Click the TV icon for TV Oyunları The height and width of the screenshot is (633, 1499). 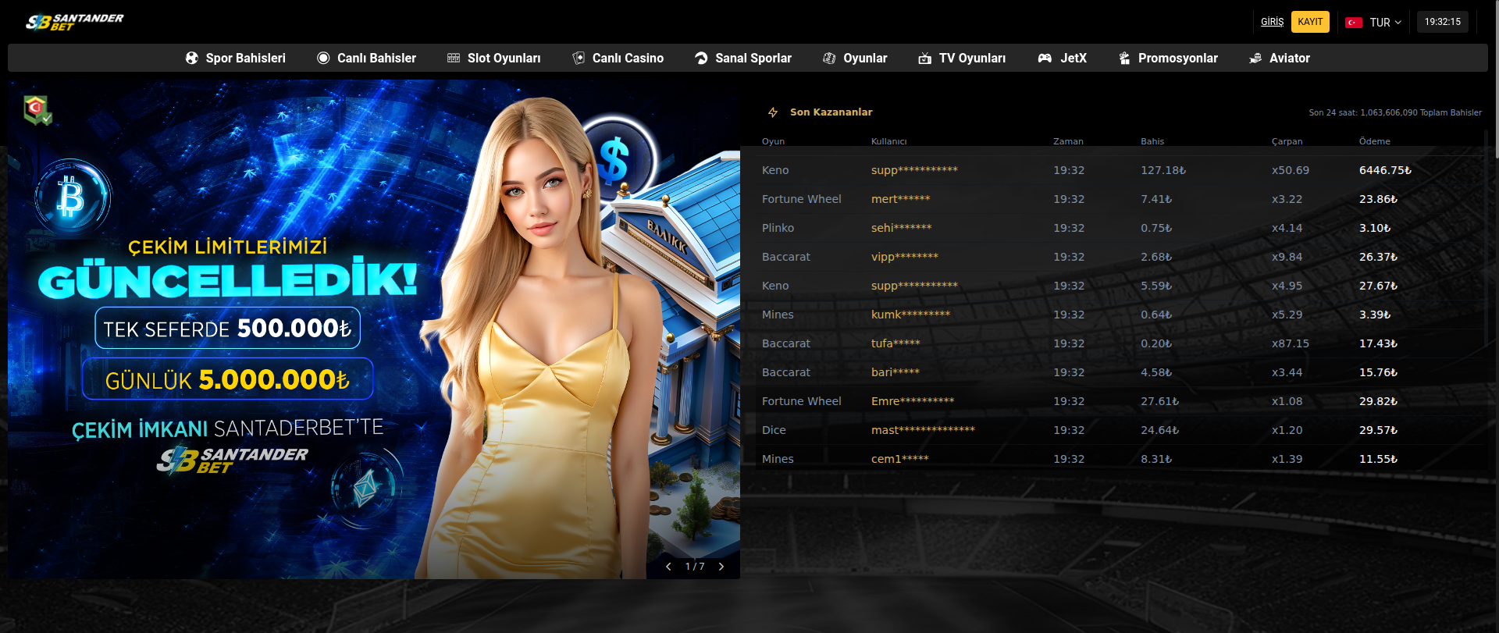pyautogui.click(x=924, y=58)
